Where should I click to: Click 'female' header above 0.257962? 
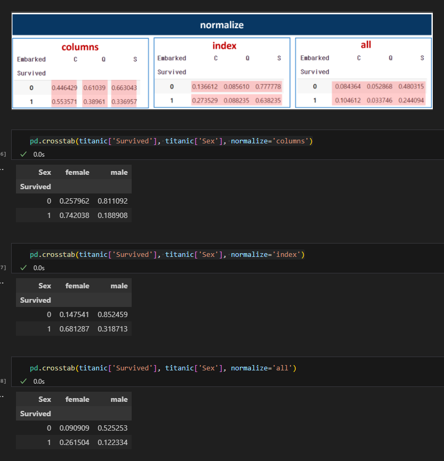pyautogui.click(x=77, y=172)
